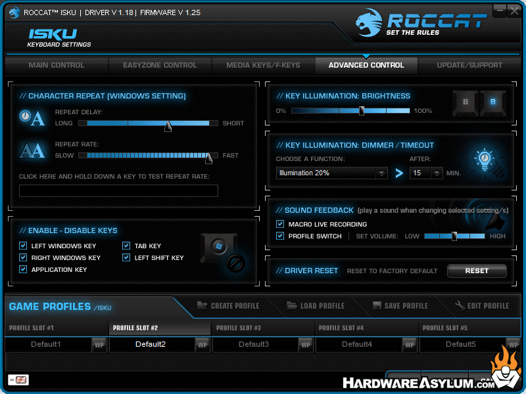Click the sound feedback Set Volume slider
526x394 pixels.
(454, 236)
